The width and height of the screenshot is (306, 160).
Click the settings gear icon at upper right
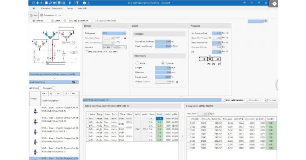[266, 21]
